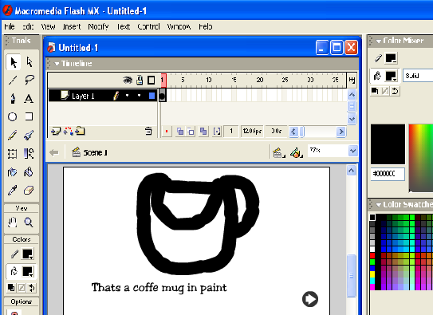Add a motion guide layer
Screen dimensions: 433x315
69,131
